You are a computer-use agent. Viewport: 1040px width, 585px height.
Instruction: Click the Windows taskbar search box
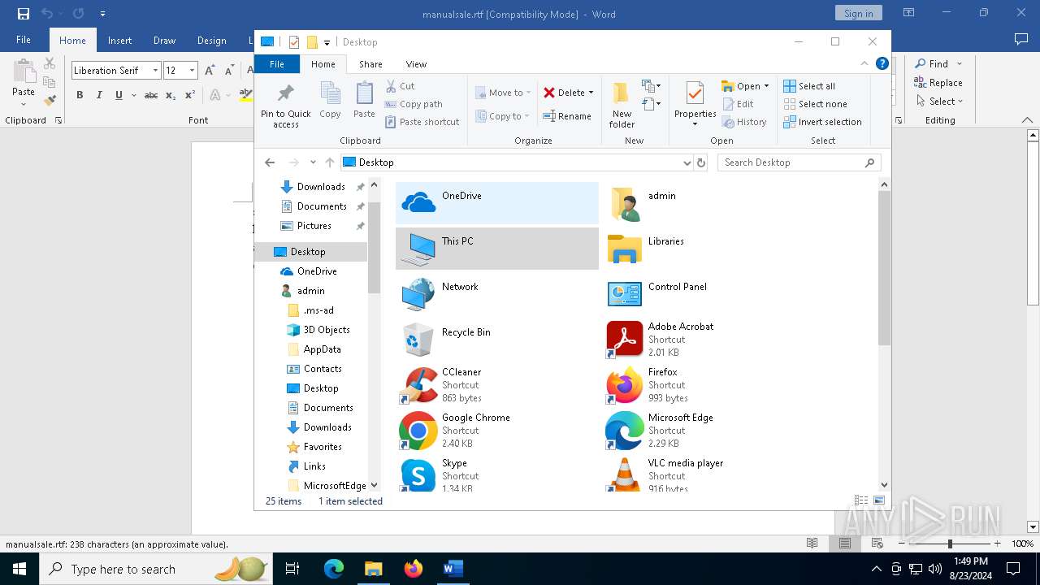click(x=156, y=569)
